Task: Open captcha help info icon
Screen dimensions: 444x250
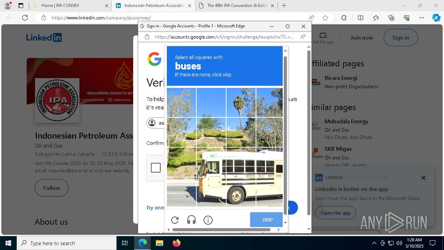Action: 208,220
